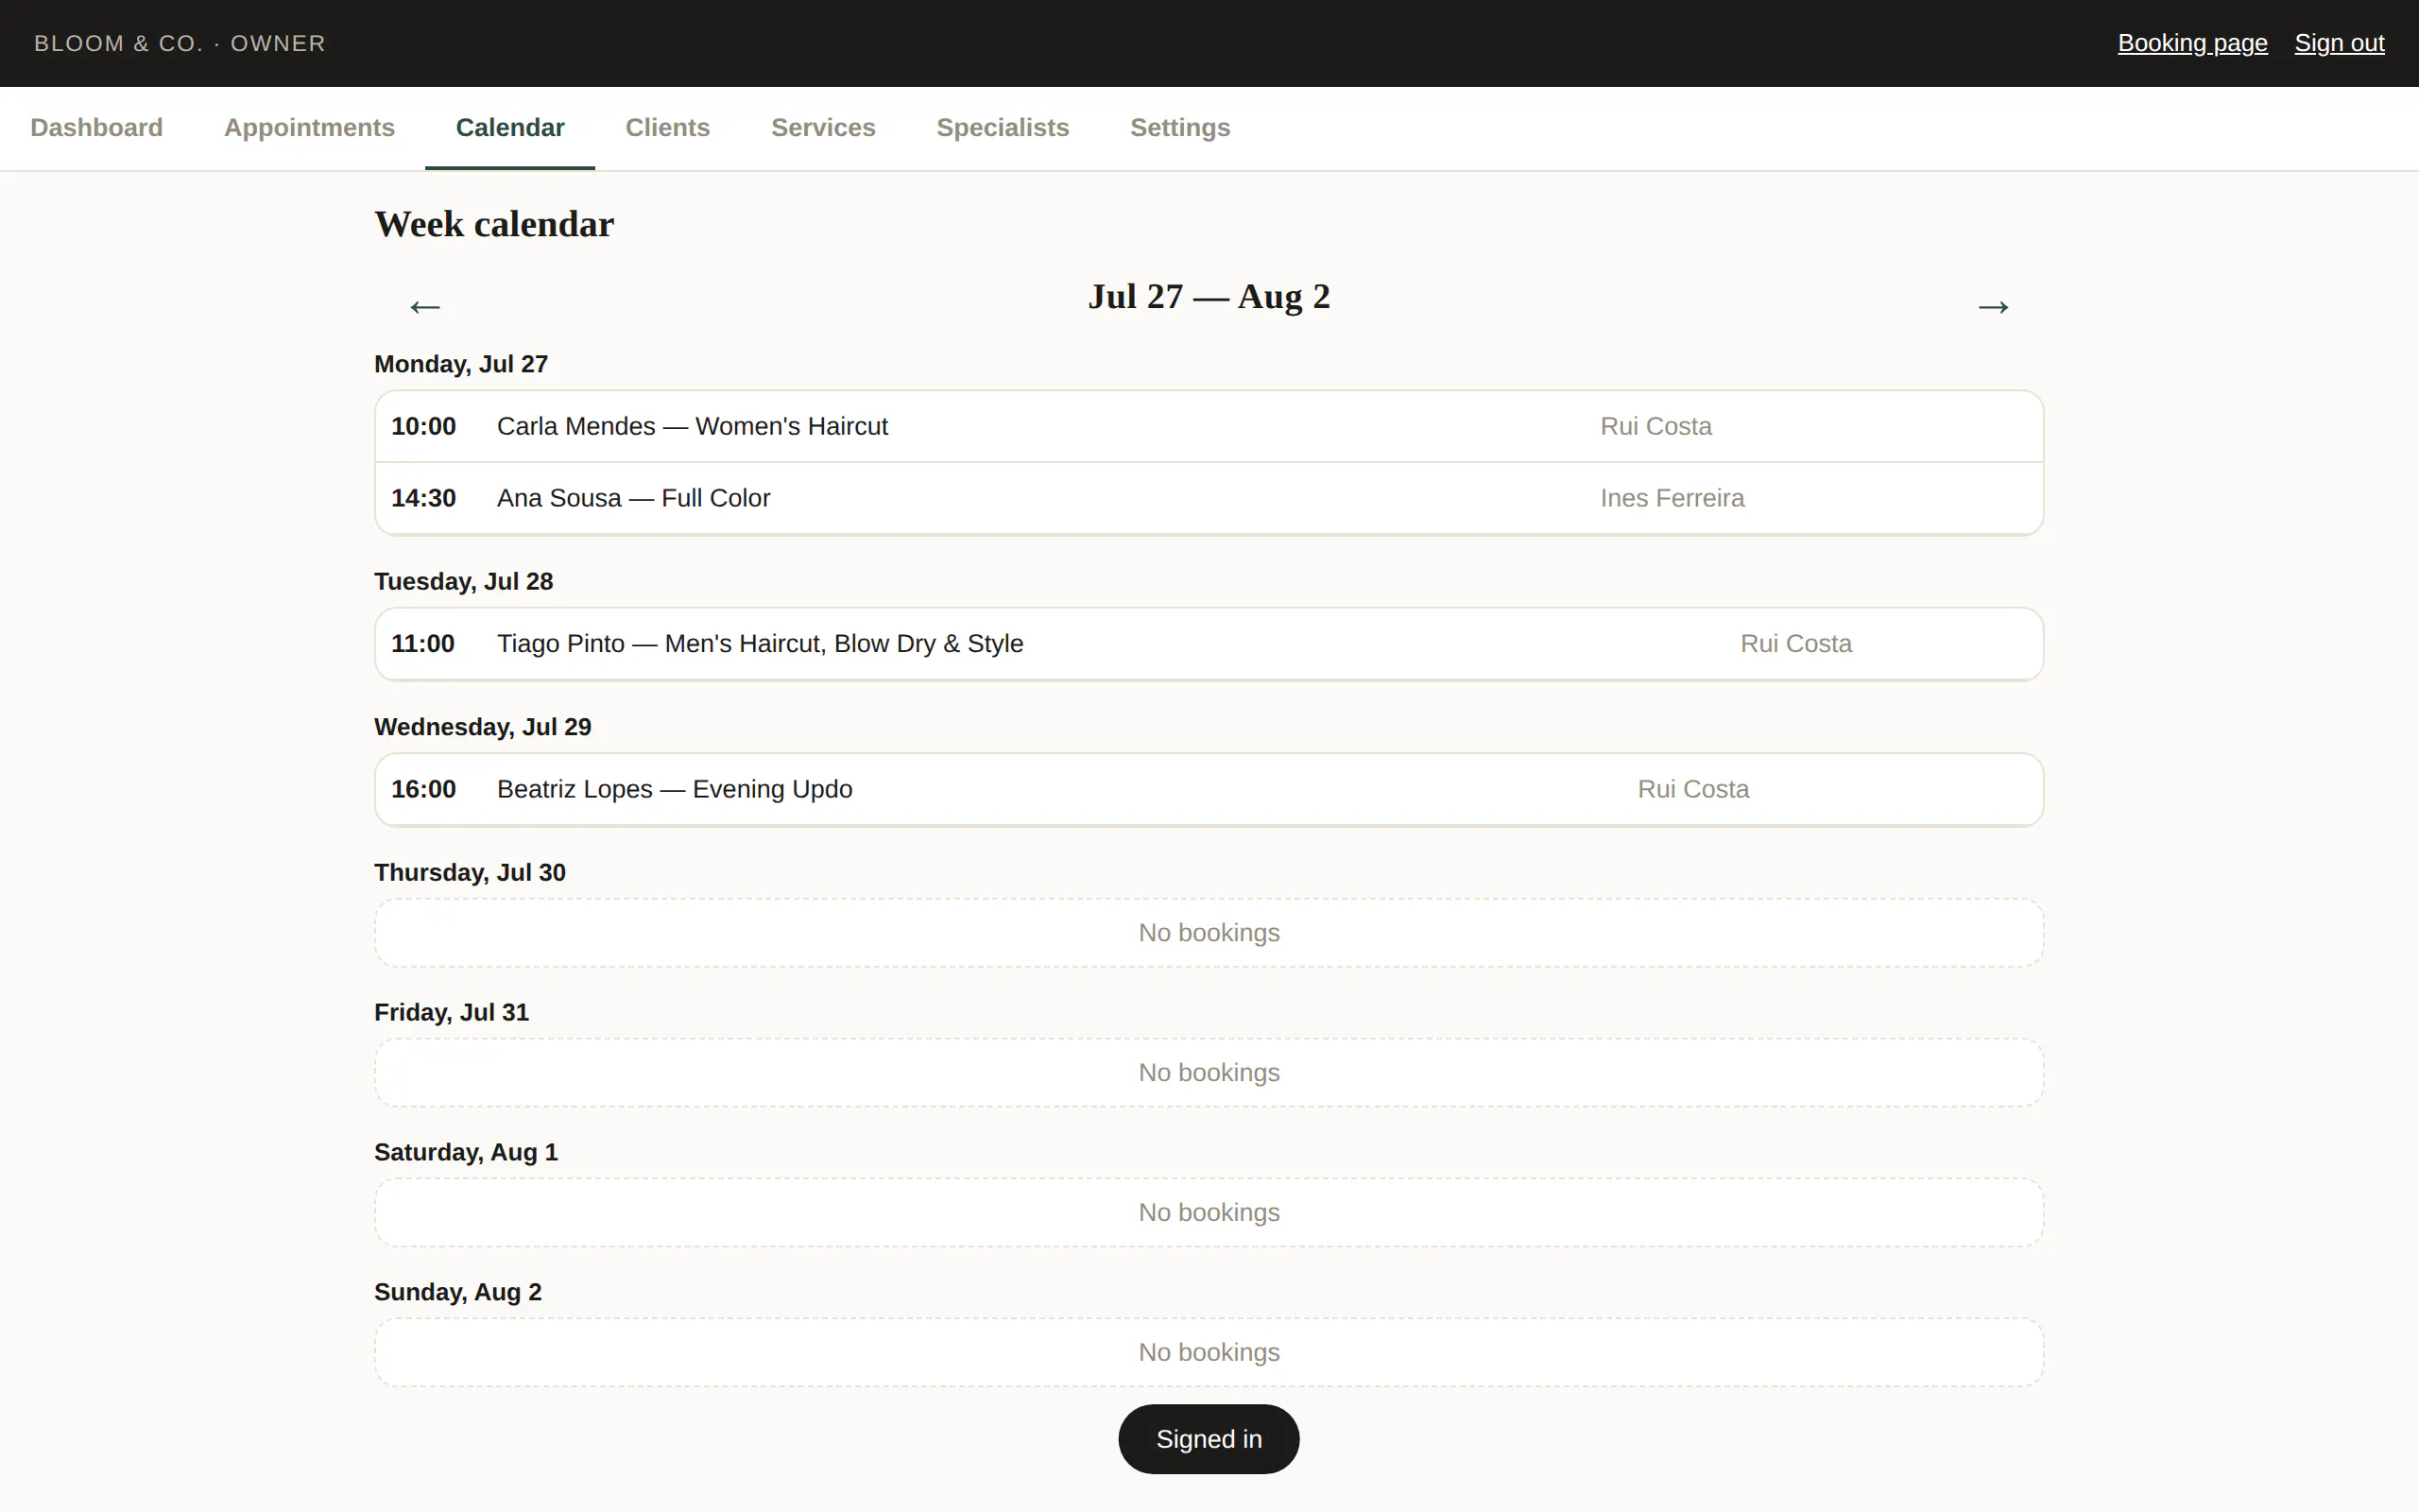Click Rui Costa in the Carla Mendes row
This screenshot has width=2419, height=1512.
tap(1656, 426)
